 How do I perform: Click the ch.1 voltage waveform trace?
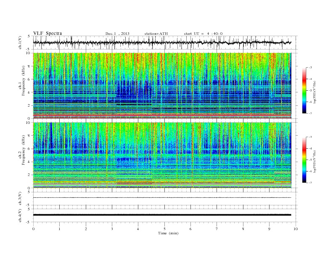[x=162, y=42]
